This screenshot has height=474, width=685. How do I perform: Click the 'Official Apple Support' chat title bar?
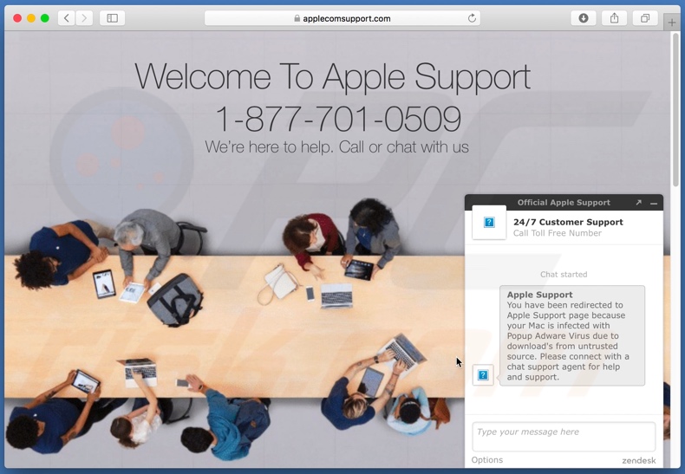564,203
